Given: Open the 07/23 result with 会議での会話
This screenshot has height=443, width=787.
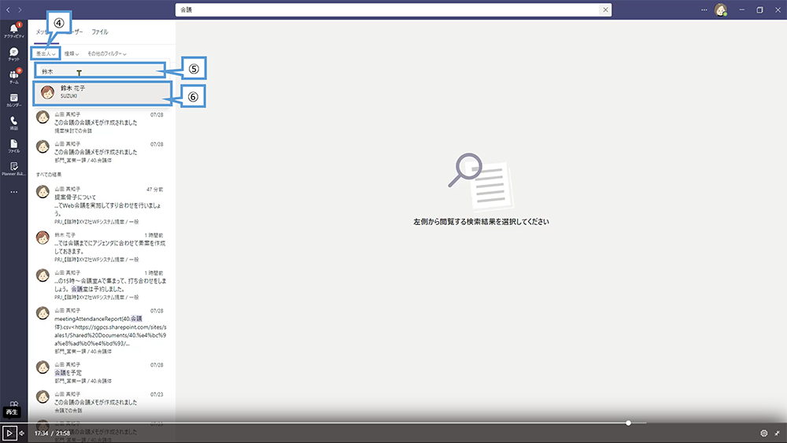Looking at the screenshot, I should (x=102, y=402).
